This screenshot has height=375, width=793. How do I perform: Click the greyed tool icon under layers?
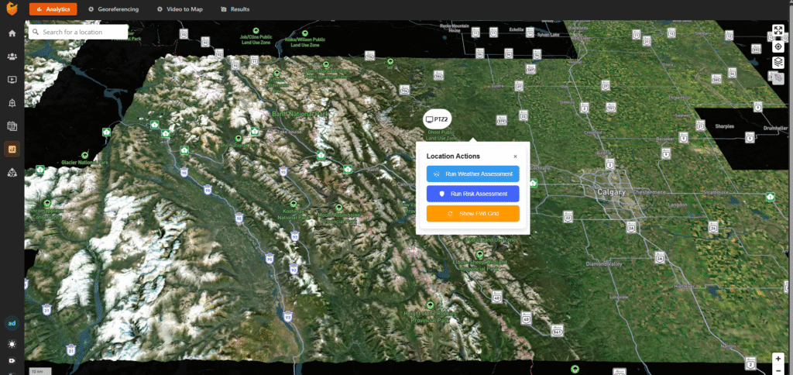778,78
